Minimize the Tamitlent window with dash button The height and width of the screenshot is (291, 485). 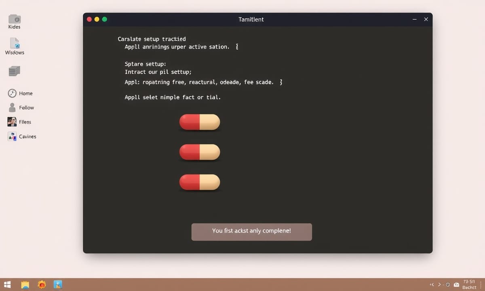(414, 19)
